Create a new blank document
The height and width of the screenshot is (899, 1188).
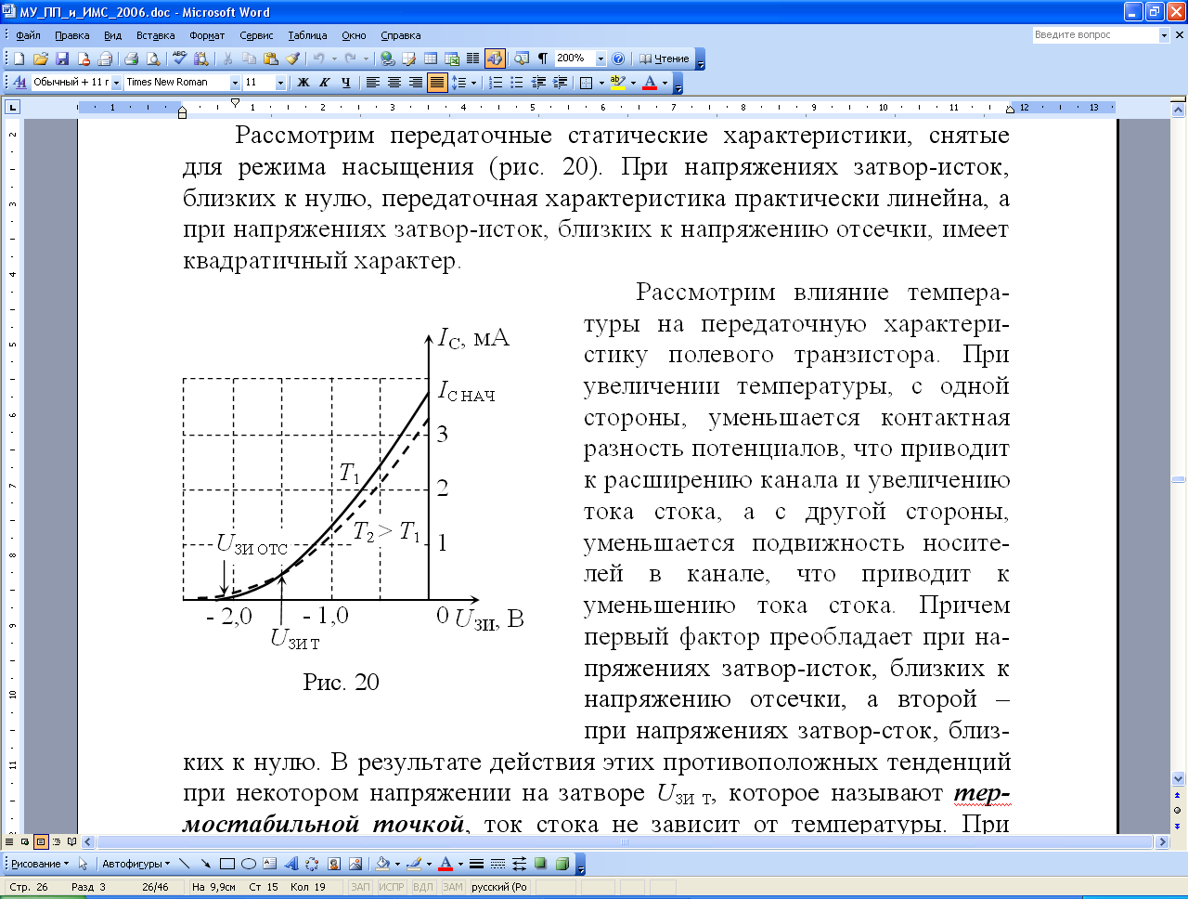point(19,59)
